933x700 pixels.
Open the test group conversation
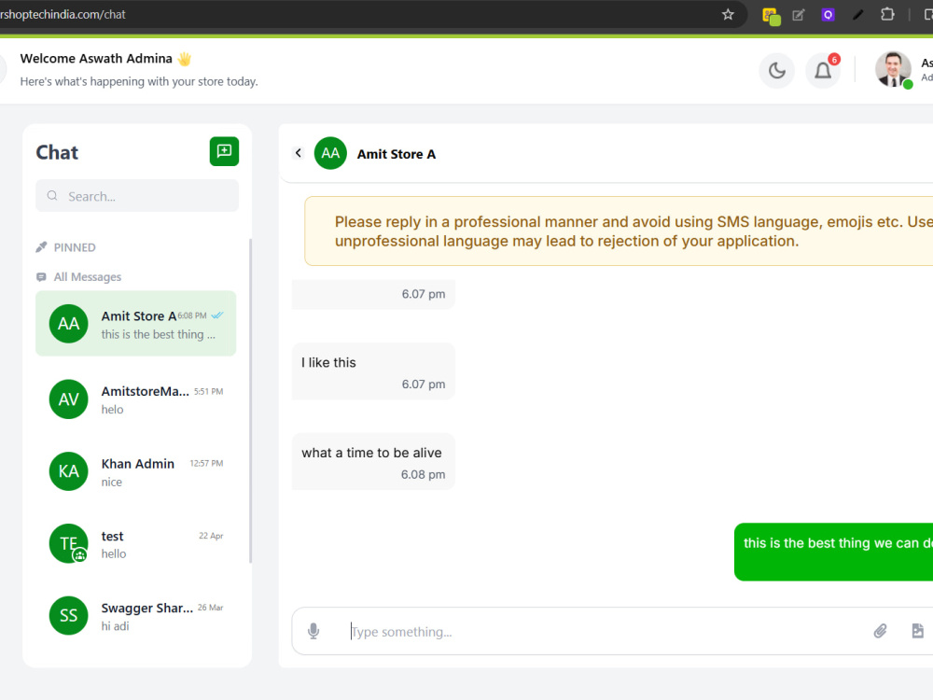click(135, 544)
